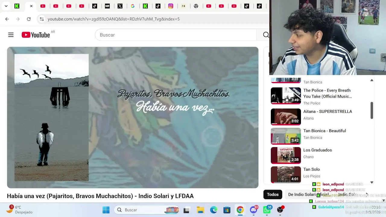Launch Microsoft Edge from the taskbar
Viewport: 386px width, 217px height.
[214, 210]
